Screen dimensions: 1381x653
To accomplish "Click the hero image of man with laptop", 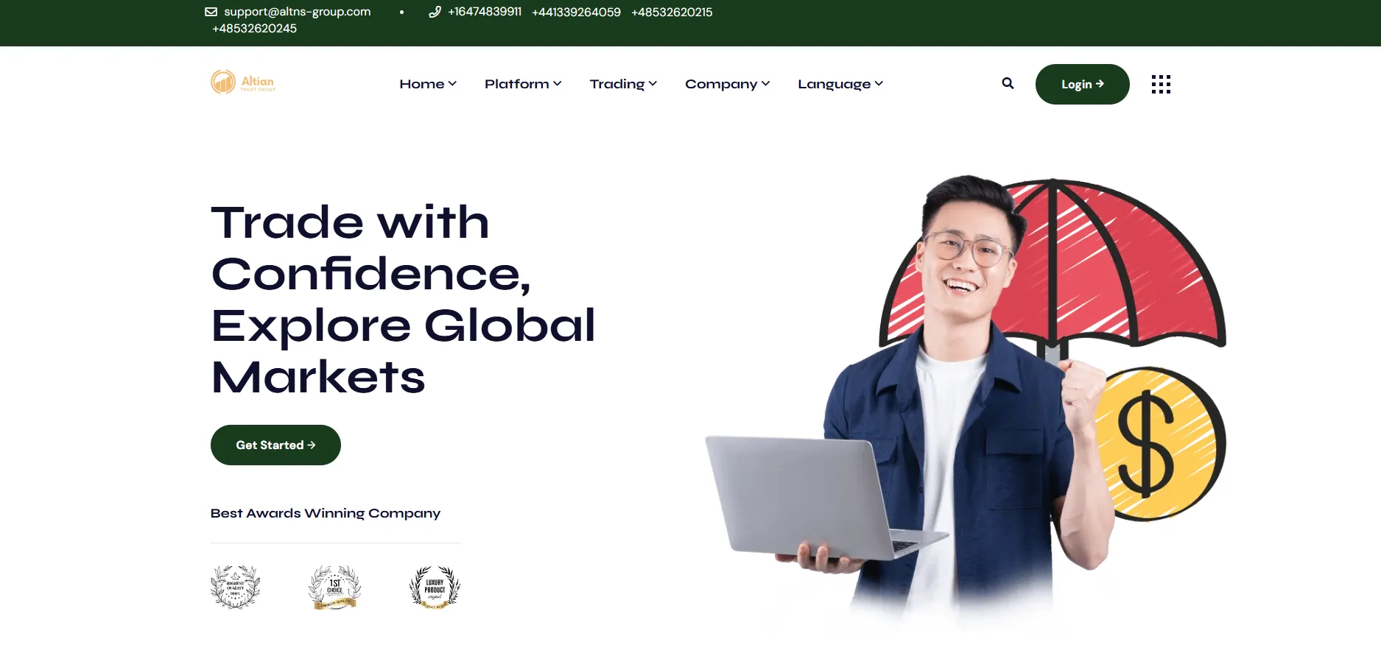I will [965, 401].
